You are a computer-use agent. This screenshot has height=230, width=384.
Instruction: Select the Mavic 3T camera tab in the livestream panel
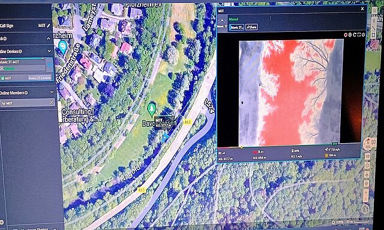point(237,28)
